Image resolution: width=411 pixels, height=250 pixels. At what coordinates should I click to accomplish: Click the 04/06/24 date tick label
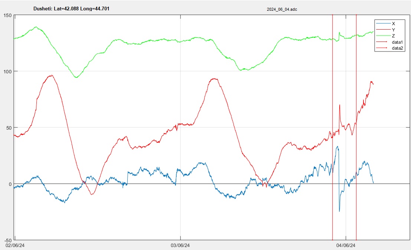pos(346,245)
